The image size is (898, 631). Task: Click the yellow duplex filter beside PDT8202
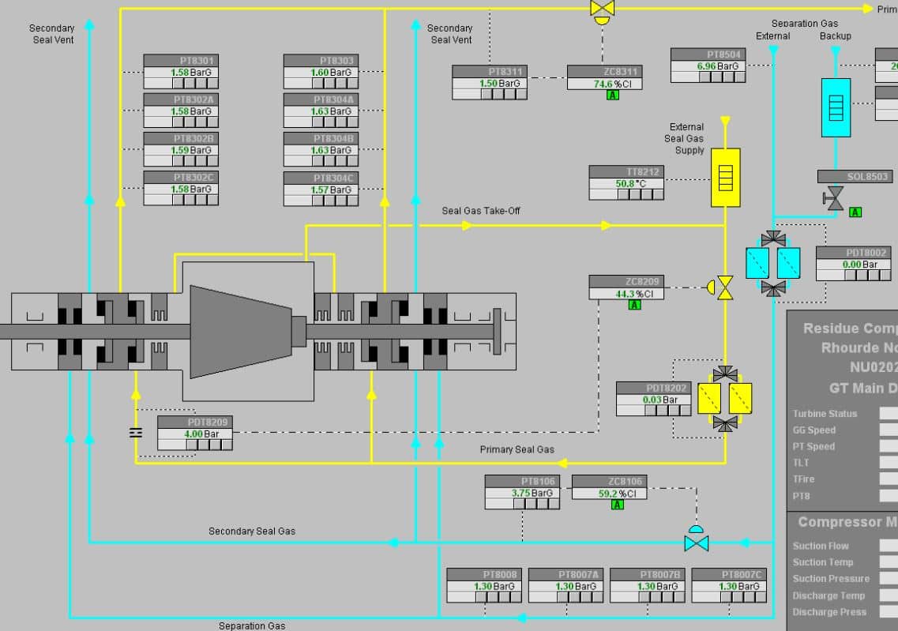point(724,399)
